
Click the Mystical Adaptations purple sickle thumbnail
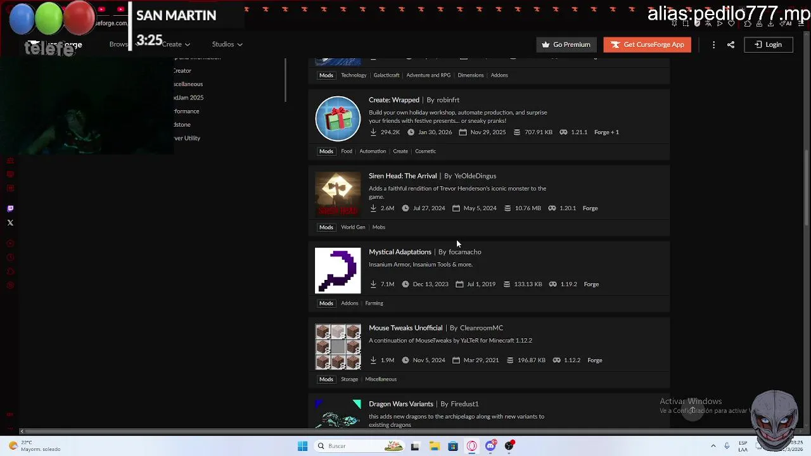point(338,270)
